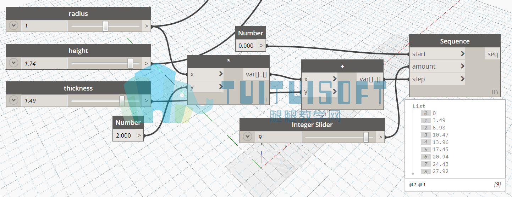Image resolution: width=512 pixels, height=197 pixels.
Task: Select list item value 13.96
Action: pyautogui.click(x=440, y=142)
